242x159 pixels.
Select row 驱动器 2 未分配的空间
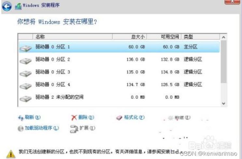click(119, 97)
